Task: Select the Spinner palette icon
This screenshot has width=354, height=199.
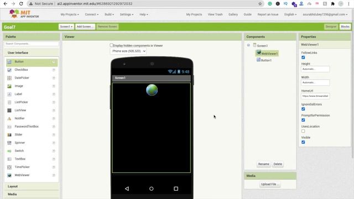Action: [x=9, y=143]
